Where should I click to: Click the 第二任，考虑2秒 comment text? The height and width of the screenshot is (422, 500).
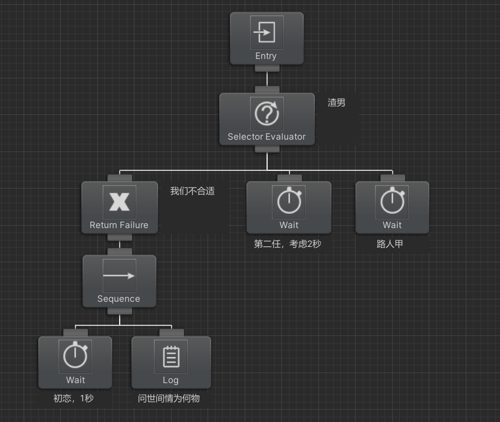pyautogui.click(x=288, y=244)
